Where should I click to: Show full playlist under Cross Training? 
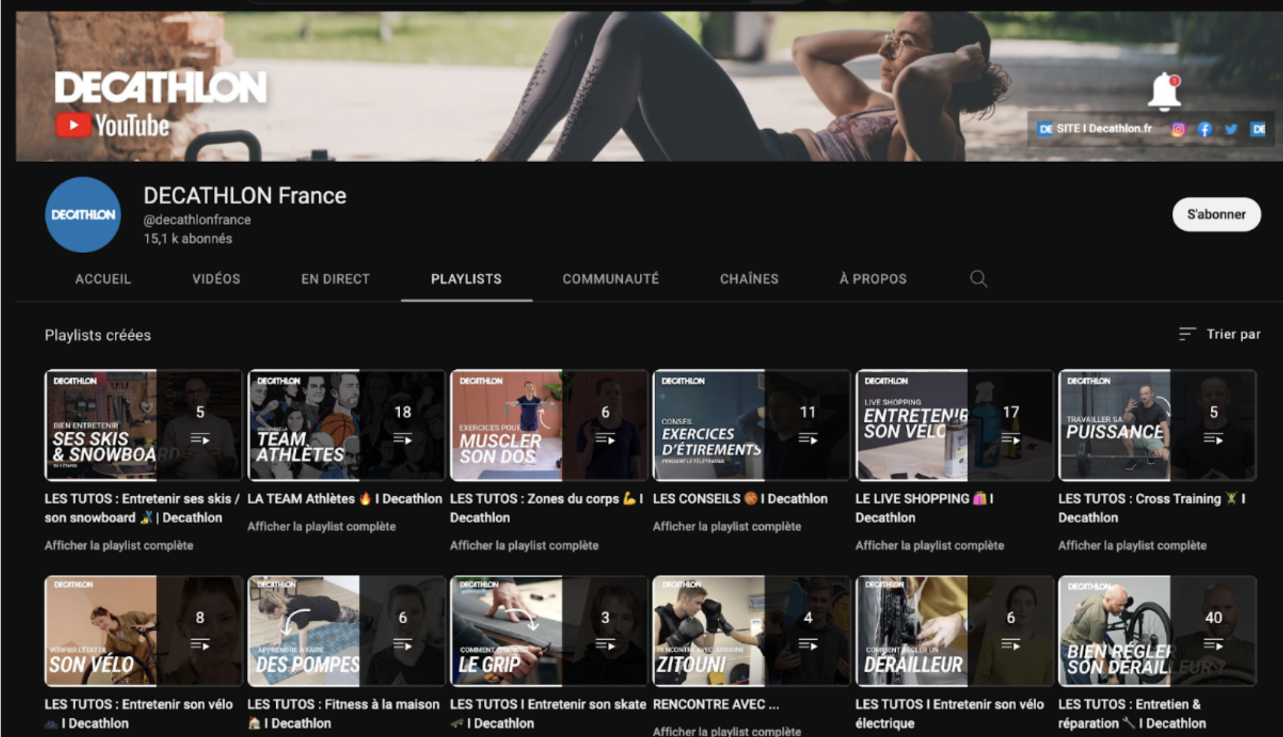coord(1132,546)
